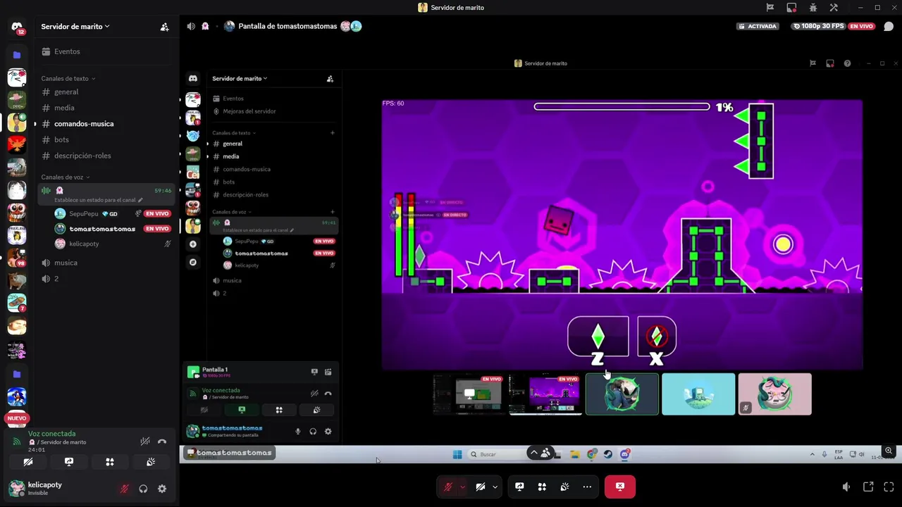Screen dimensions: 902x507
Task: Open more options ellipsis in call bar
Action: coord(587,487)
